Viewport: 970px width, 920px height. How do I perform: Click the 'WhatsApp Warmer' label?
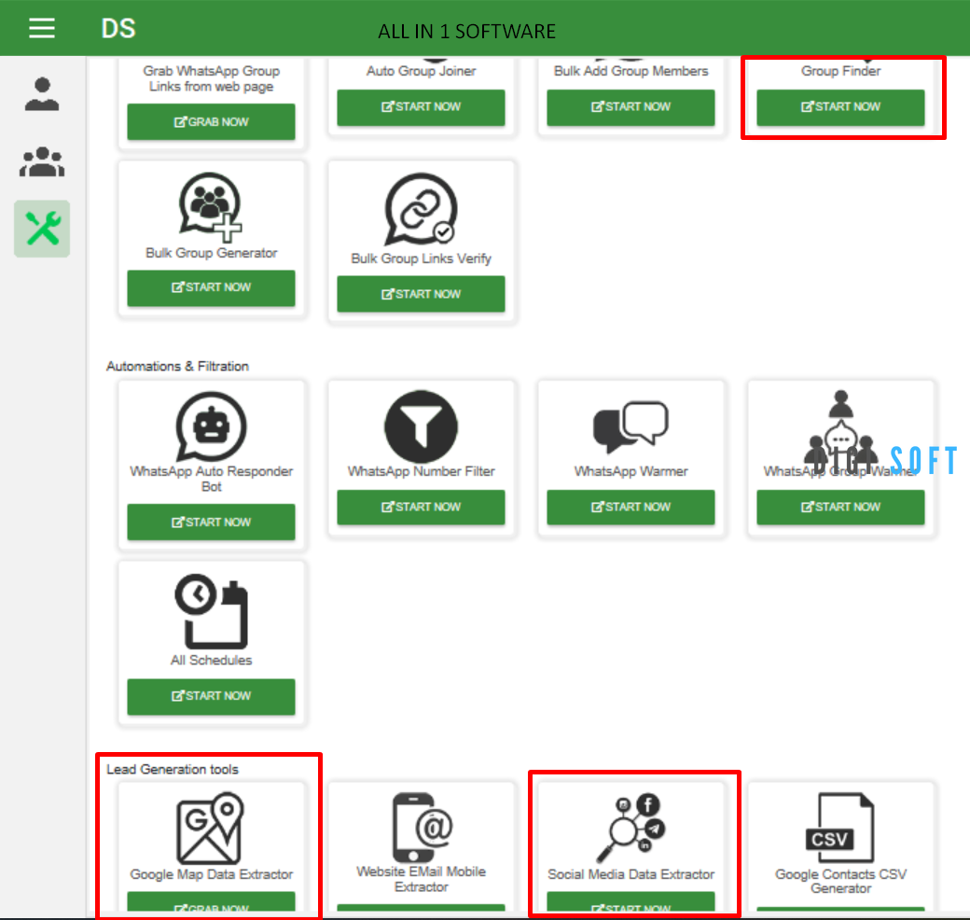click(x=630, y=471)
